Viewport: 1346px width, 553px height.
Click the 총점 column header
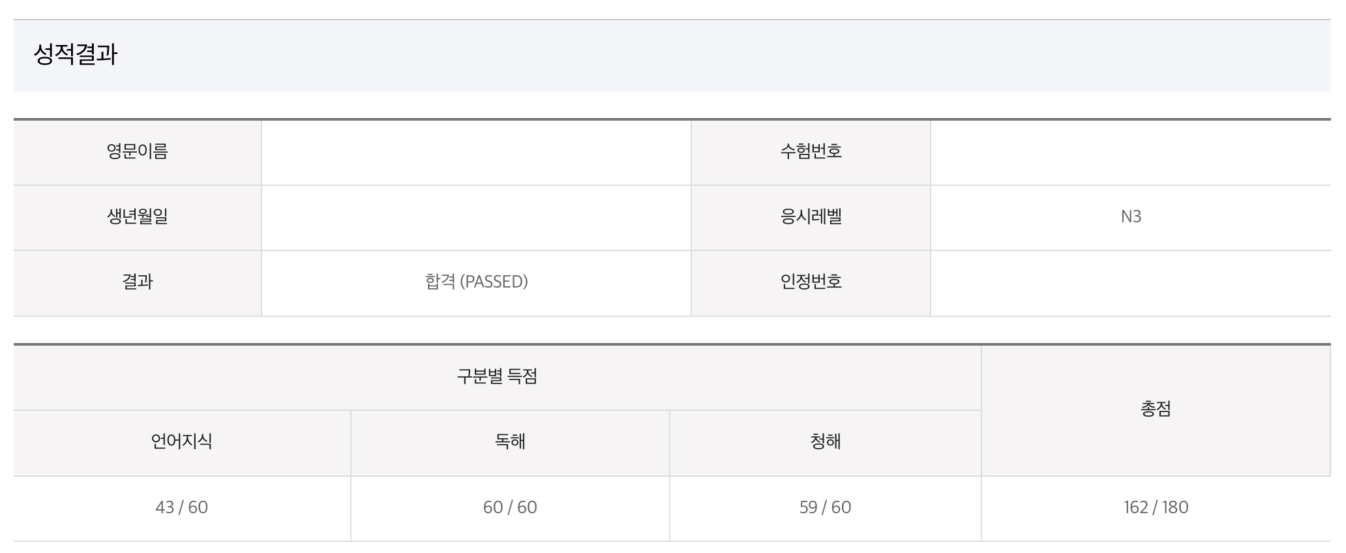[x=1156, y=409]
